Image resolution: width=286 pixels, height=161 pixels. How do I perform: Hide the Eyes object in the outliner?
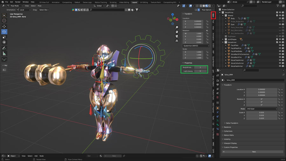click(280, 24)
